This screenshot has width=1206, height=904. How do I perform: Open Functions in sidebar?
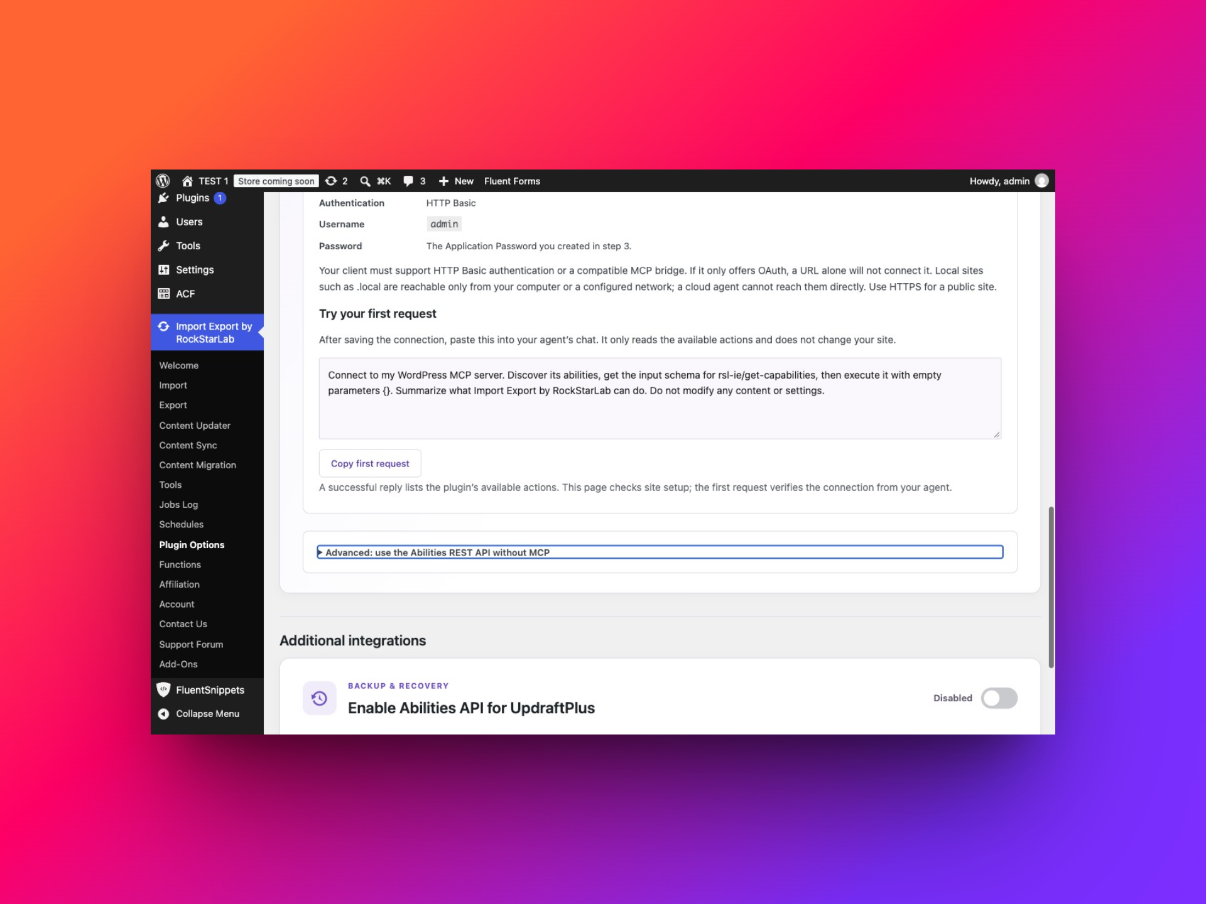coord(180,564)
